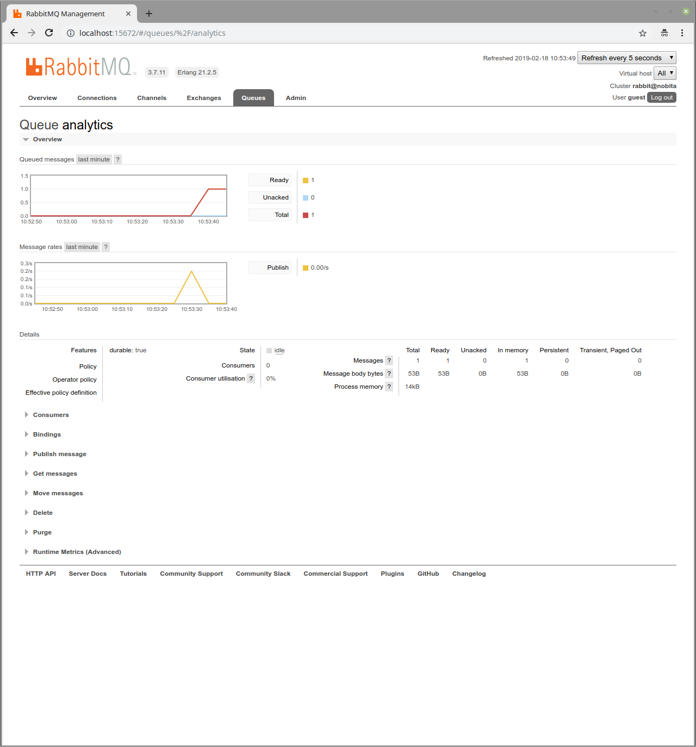Viewport: 696px width, 747px height.
Task: Open the Plugins footer link
Action: tap(393, 574)
